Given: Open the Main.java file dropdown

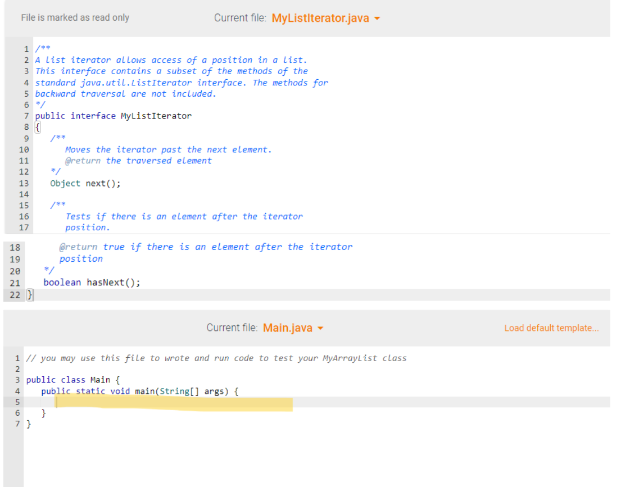Looking at the screenshot, I should pyautogui.click(x=293, y=328).
